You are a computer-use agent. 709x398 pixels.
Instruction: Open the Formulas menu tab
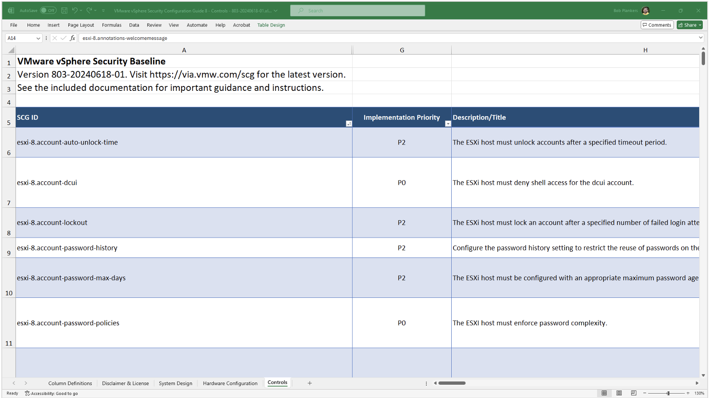click(x=111, y=25)
